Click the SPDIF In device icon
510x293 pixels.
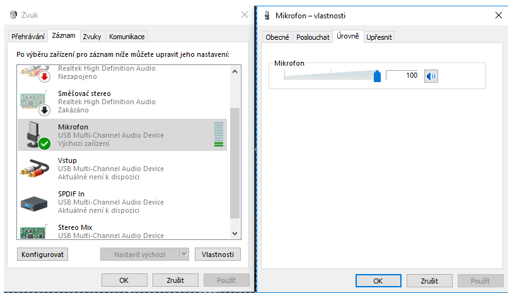coord(36,201)
